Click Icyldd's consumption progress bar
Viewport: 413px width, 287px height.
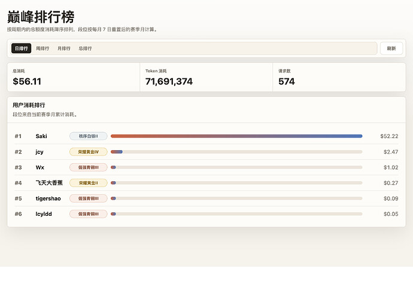(236, 214)
